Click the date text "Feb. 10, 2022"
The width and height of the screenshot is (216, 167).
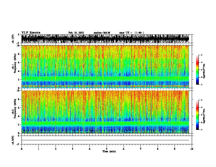(76, 33)
